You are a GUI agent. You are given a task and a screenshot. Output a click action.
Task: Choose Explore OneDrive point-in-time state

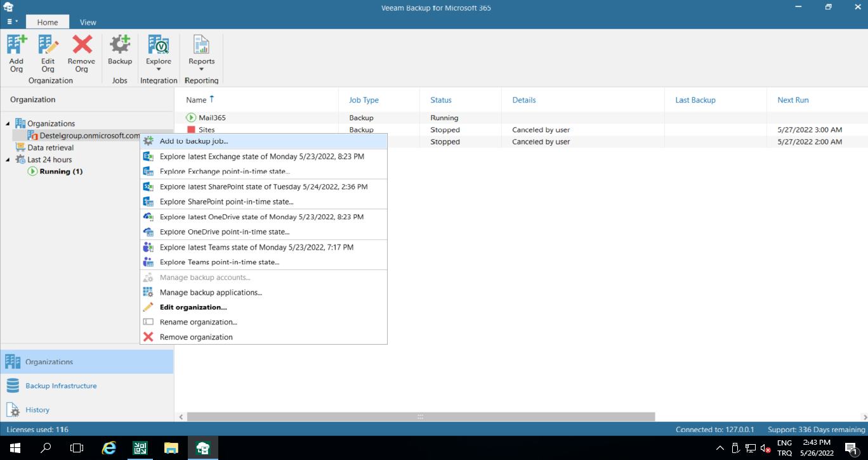(263, 232)
